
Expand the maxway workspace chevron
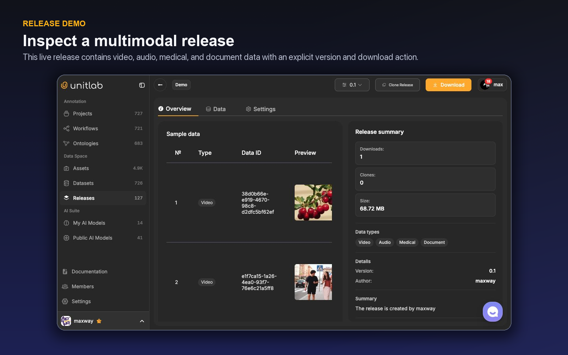(x=142, y=321)
